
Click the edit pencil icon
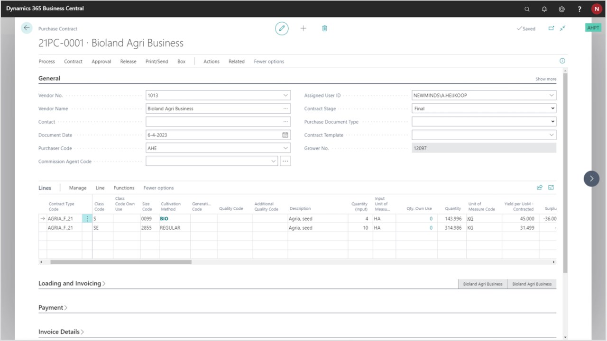tap(282, 28)
